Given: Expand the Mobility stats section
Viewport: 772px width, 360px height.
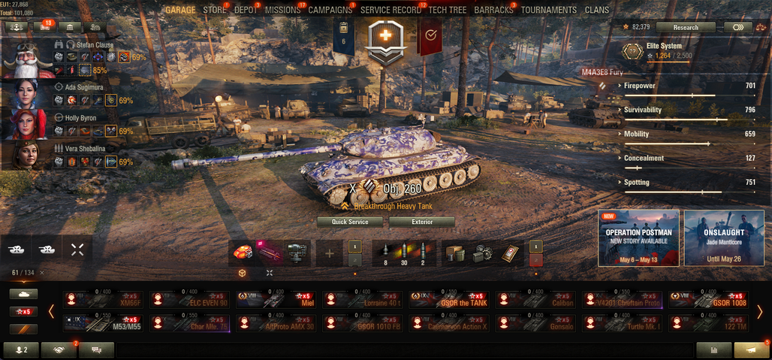Looking at the screenshot, I should point(686,134).
